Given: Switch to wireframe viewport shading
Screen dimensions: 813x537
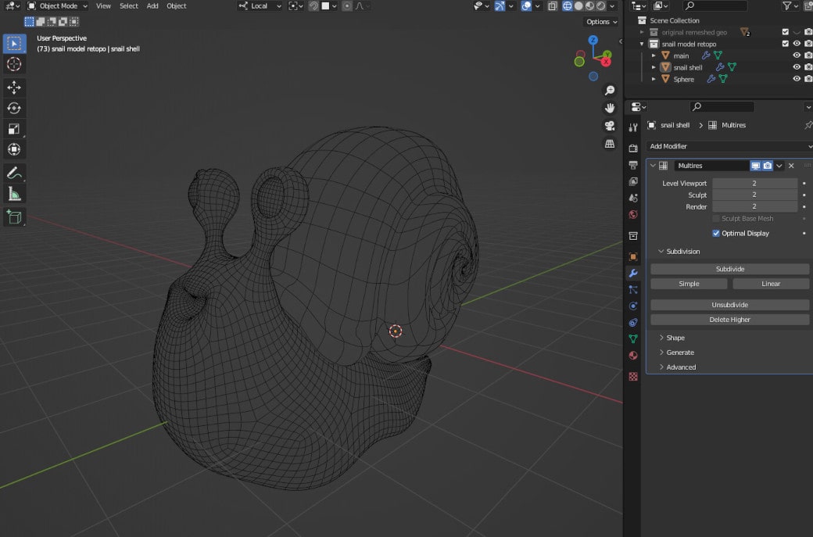Looking at the screenshot, I should point(568,6).
